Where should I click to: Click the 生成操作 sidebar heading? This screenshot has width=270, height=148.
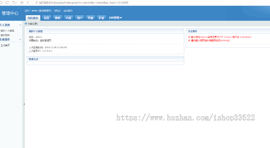click(5, 40)
